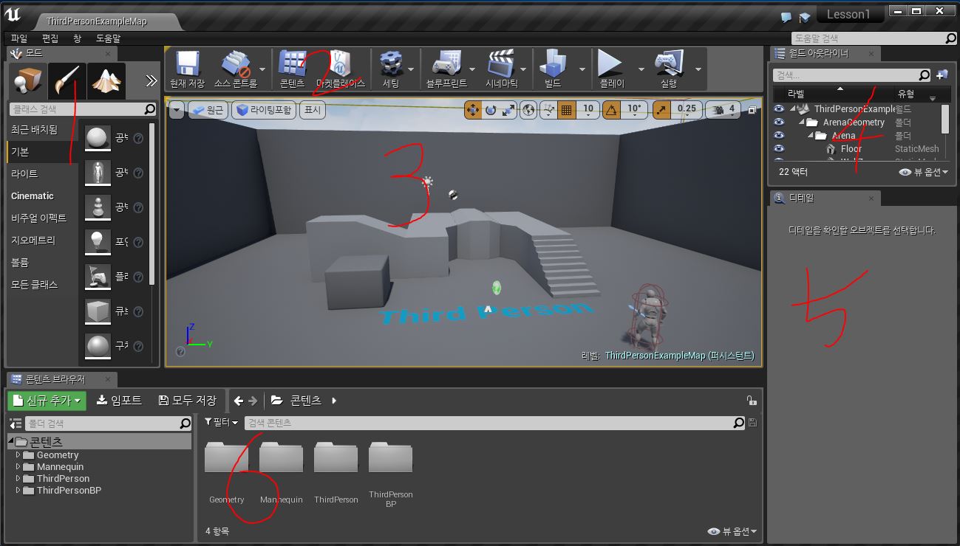Viewport: 960px width, 546px height.
Task: Toggle grid snapping icon
Action: 567,110
